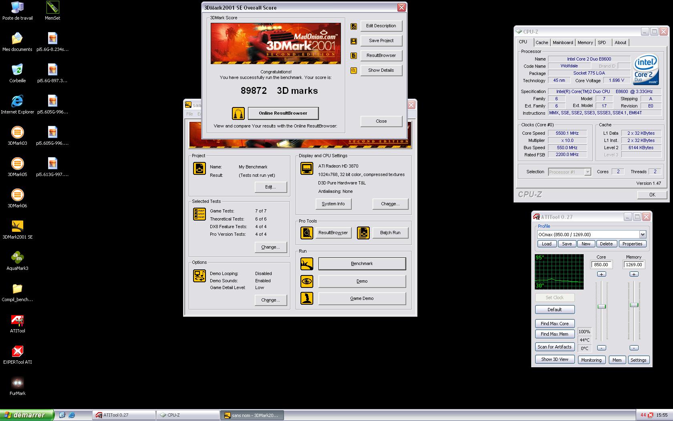Open ATITool Settings button
This screenshot has width=673, height=421.
tap(638, 360)
